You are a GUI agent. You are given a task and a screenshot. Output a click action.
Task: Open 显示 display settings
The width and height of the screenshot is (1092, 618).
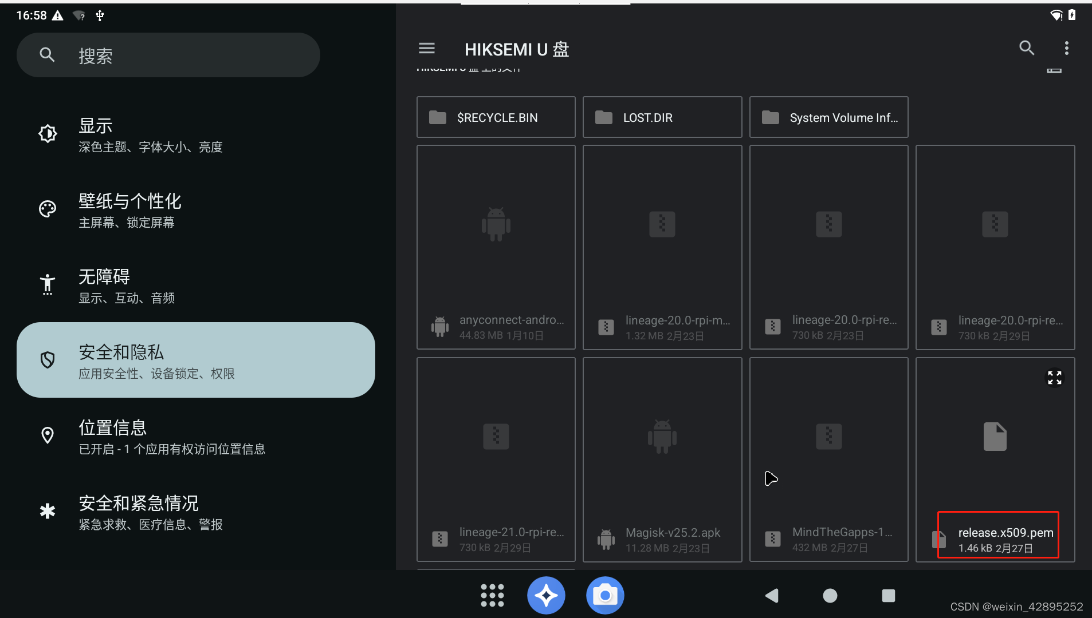coord(196,134)
